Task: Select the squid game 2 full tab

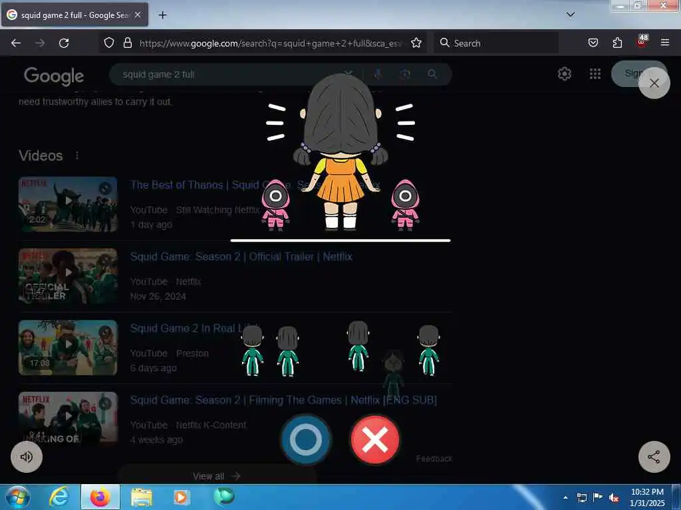Action: pyautogui.click(x=74, y=15)
